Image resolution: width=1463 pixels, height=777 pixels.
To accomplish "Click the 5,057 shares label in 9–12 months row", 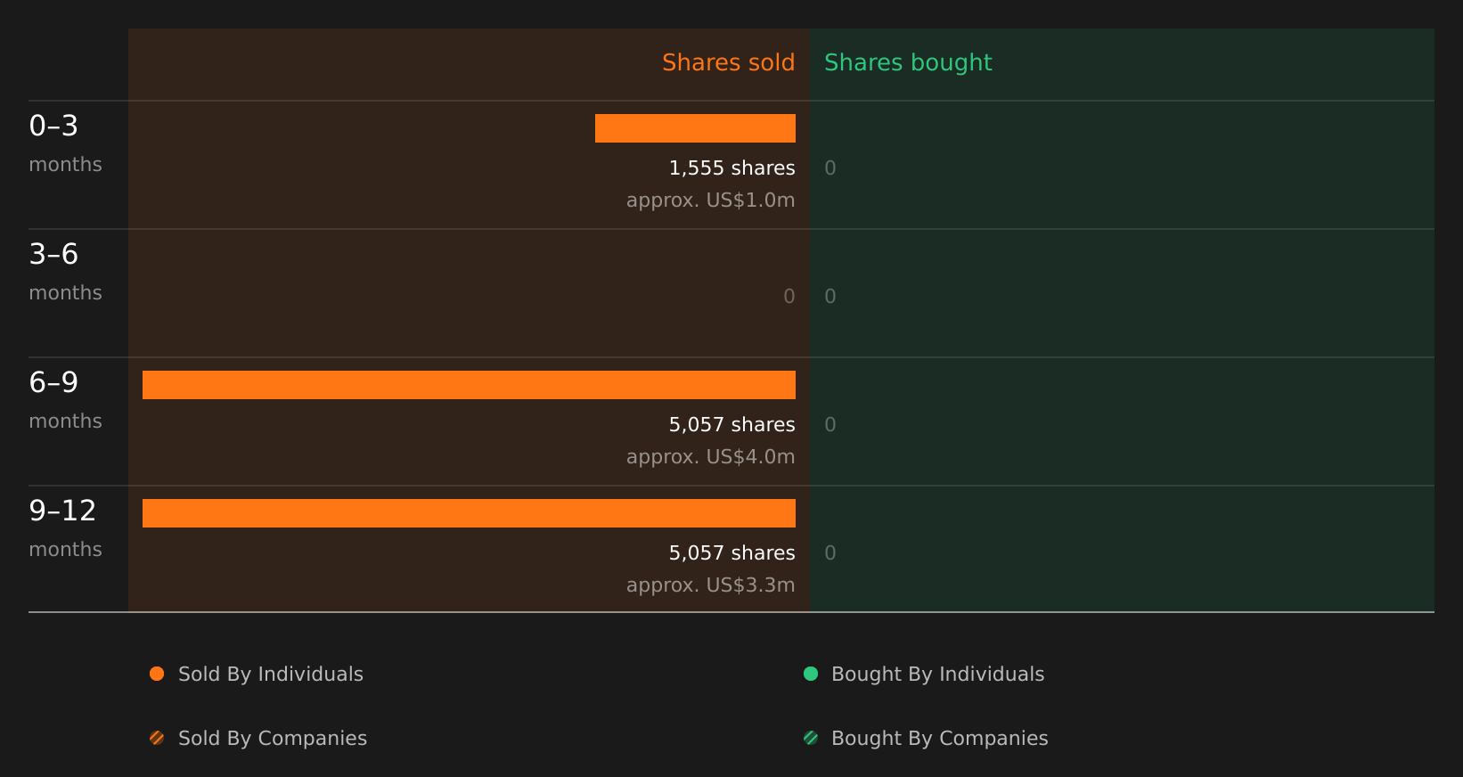I will pyautogui.click(x=731, y=553).
